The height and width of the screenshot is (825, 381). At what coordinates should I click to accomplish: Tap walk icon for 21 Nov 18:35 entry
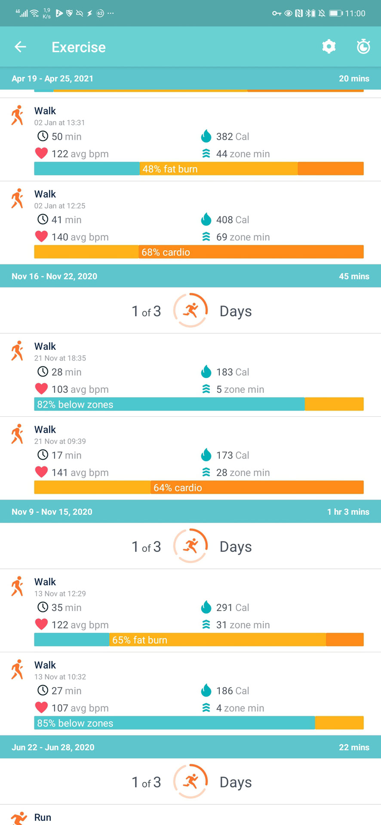pyautogui.click(x=17, y=351)
